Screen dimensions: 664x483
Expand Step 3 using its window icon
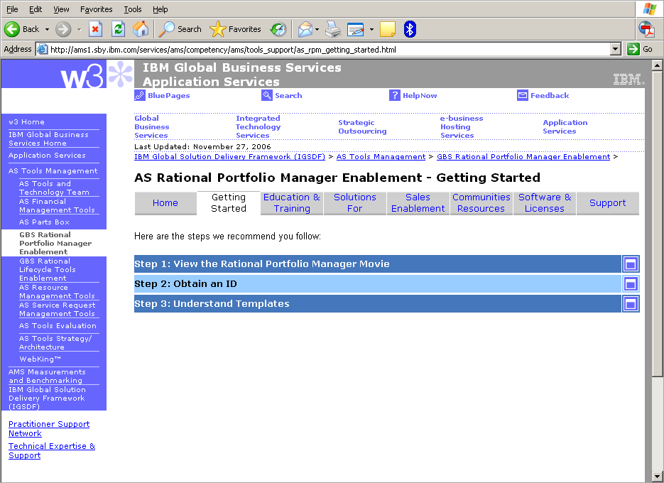click(x=631, y=304)
